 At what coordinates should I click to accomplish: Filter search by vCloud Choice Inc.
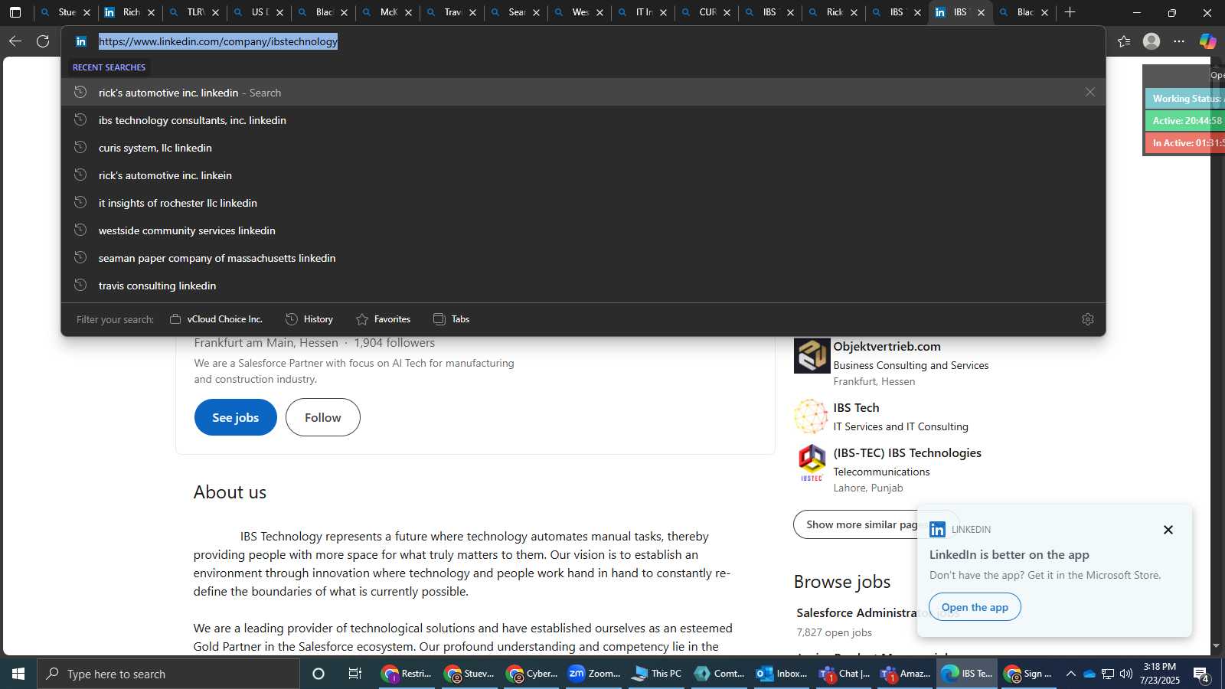[216, 319]
